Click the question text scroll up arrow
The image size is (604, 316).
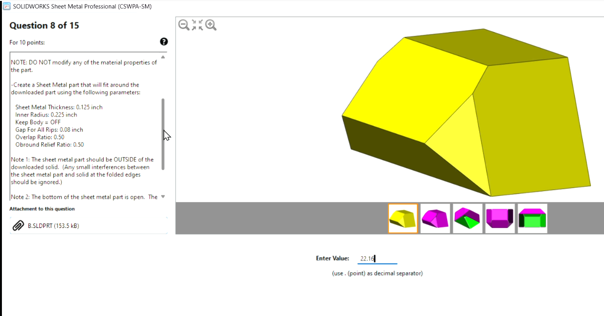point(163,57)
